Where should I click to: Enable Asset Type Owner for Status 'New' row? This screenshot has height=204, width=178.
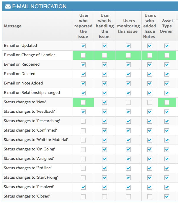pos(167,102)
